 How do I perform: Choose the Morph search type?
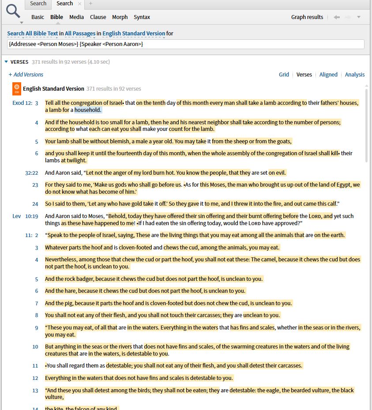click(120, 17)
